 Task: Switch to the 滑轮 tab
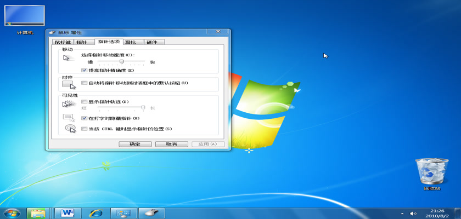pos(131,42)
